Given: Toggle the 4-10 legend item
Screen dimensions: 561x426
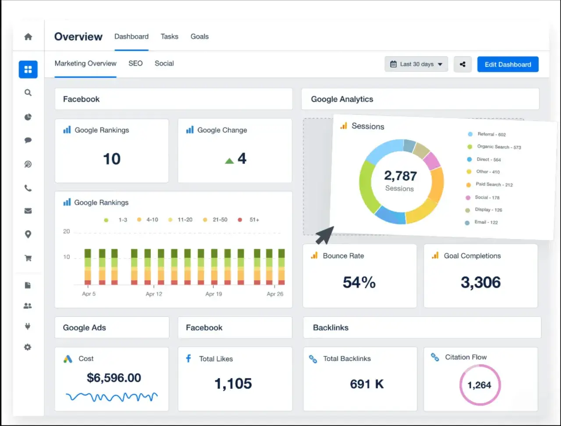Looking at the screenshot, I should pos(148,220).
